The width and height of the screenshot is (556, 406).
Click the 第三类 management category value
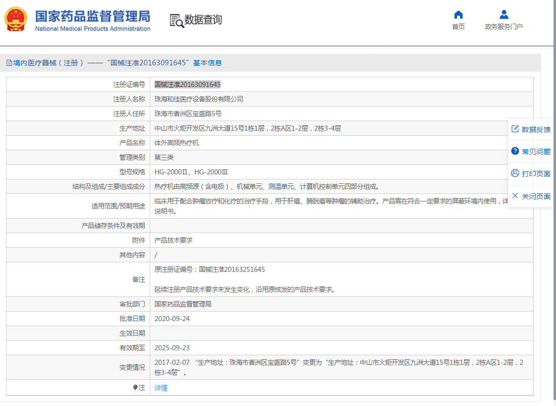(x=164, y=157)
